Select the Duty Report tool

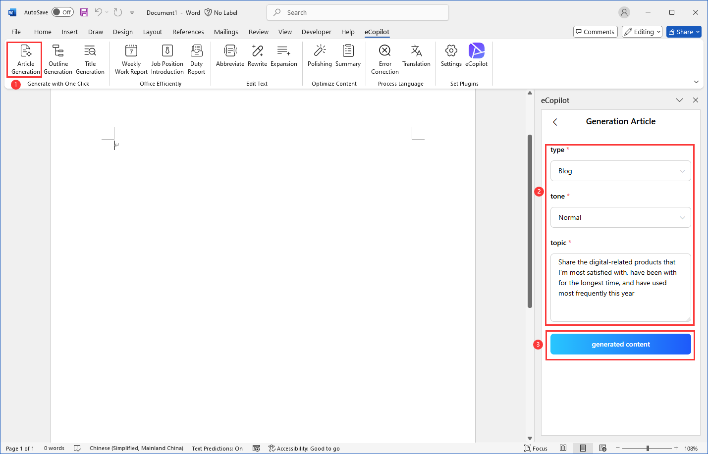click(x=196, y=58)
